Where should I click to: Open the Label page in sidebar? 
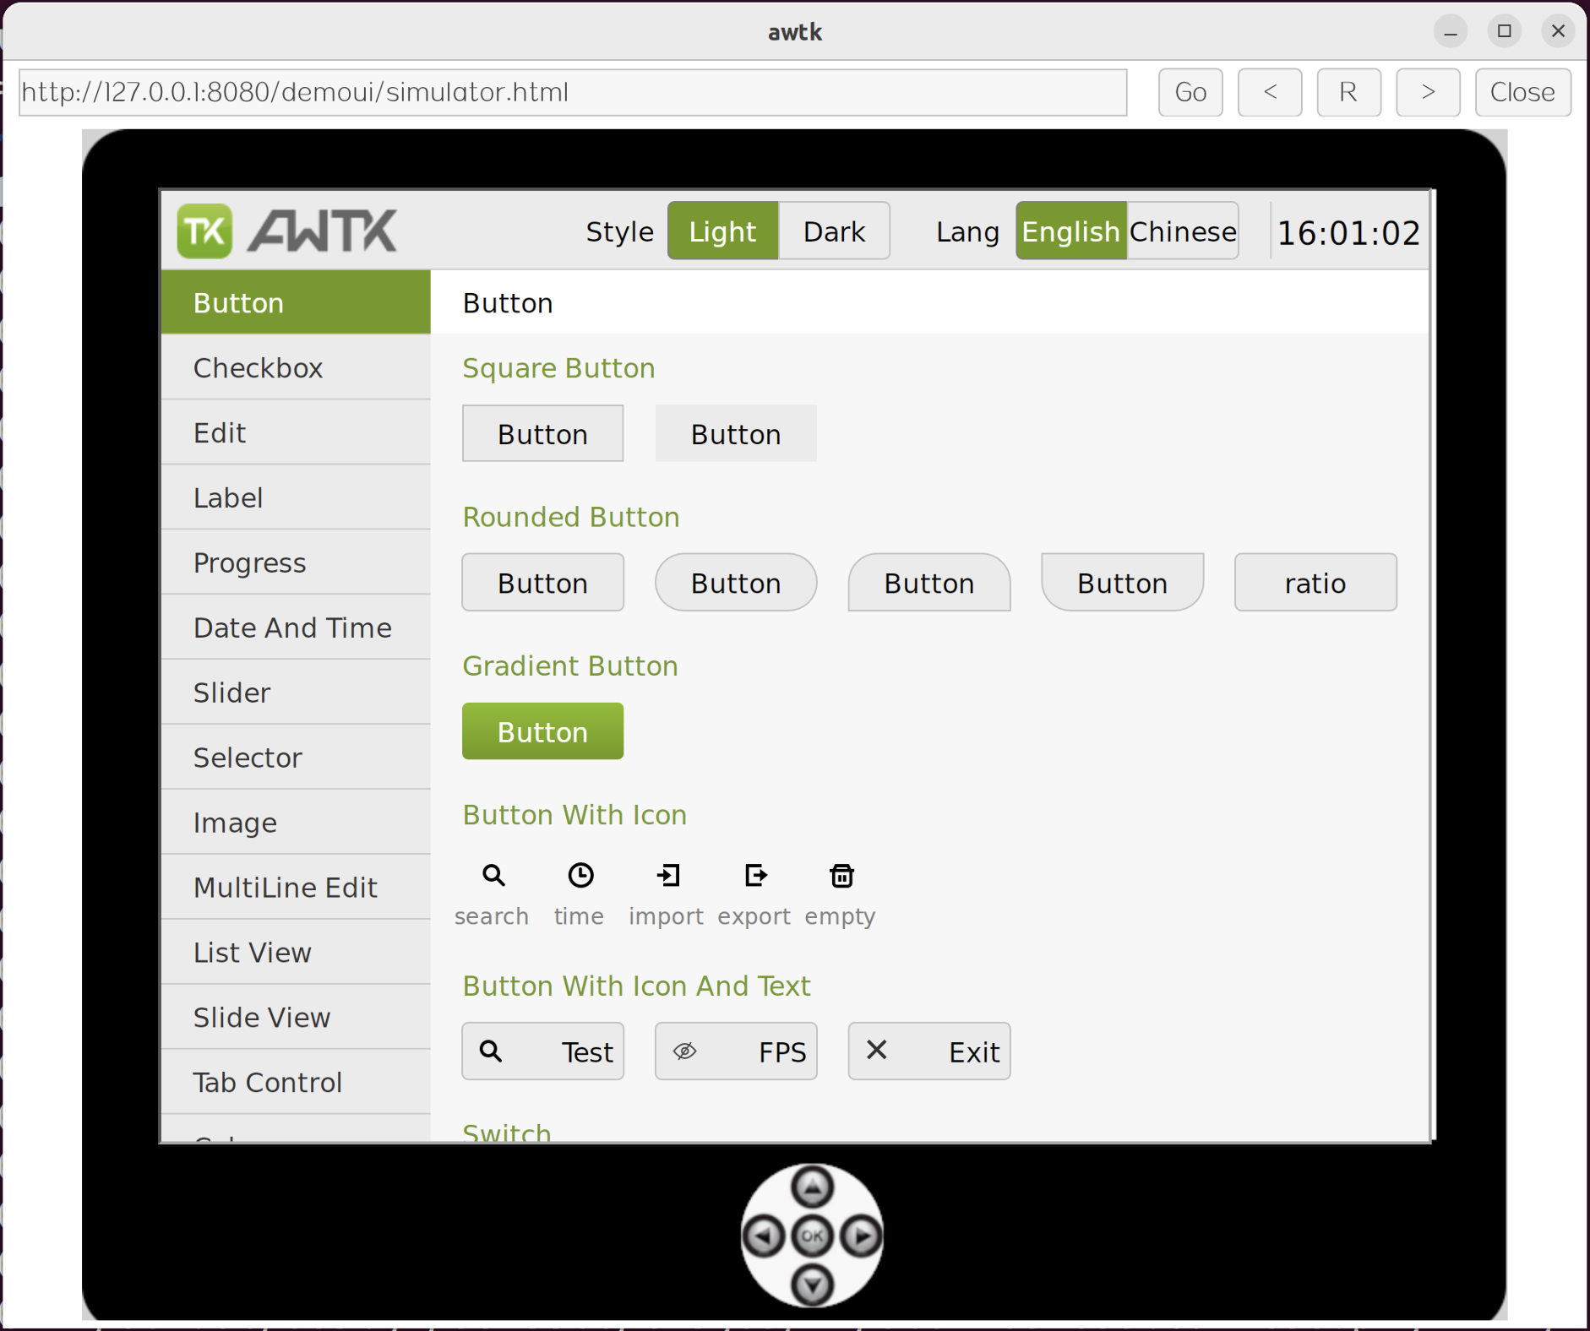pos(296,497)
